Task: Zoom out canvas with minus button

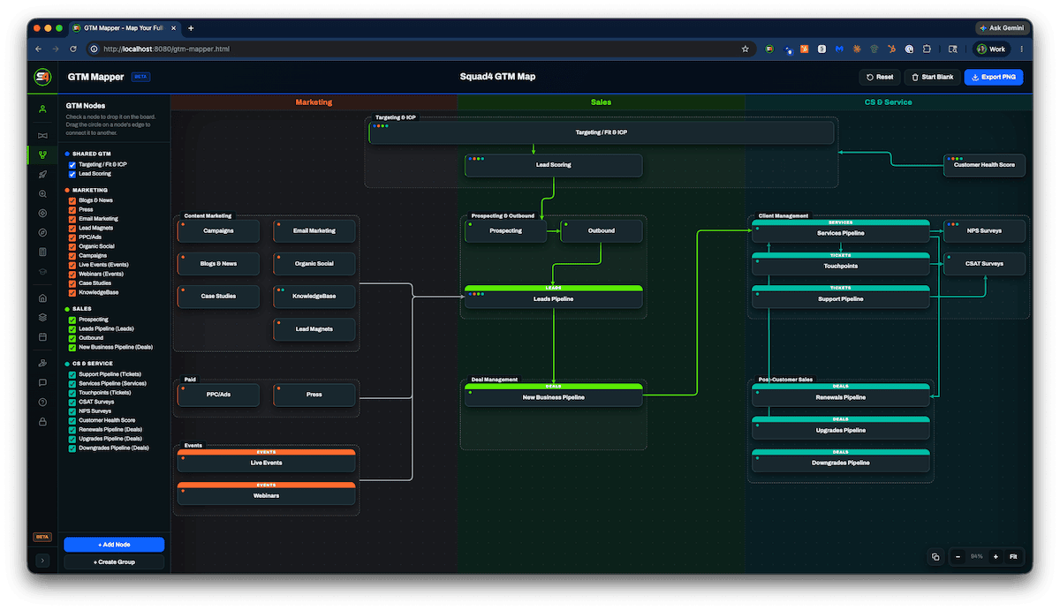Action: 958,557
